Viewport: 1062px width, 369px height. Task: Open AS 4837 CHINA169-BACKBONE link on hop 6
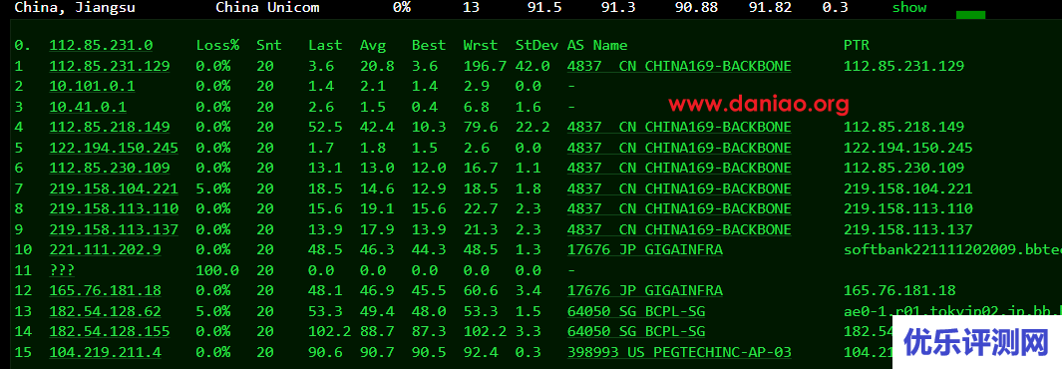[x=679, y=168]
